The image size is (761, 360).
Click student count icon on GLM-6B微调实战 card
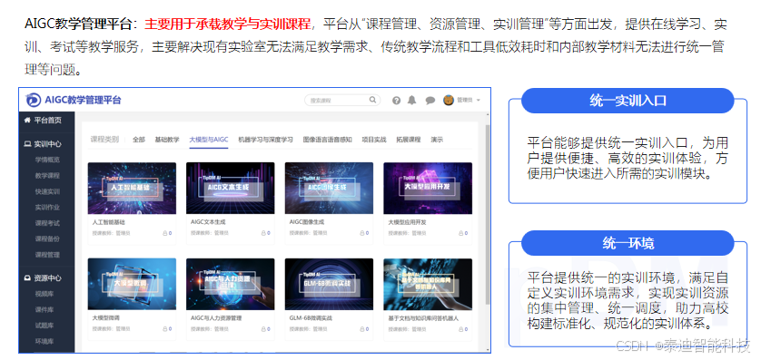point(362,329)
